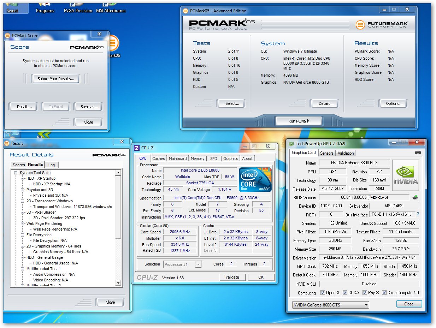The width and height of the screenshot is (436, 328).
Task: Click Close button in Result window
Action: pos(110,302)
